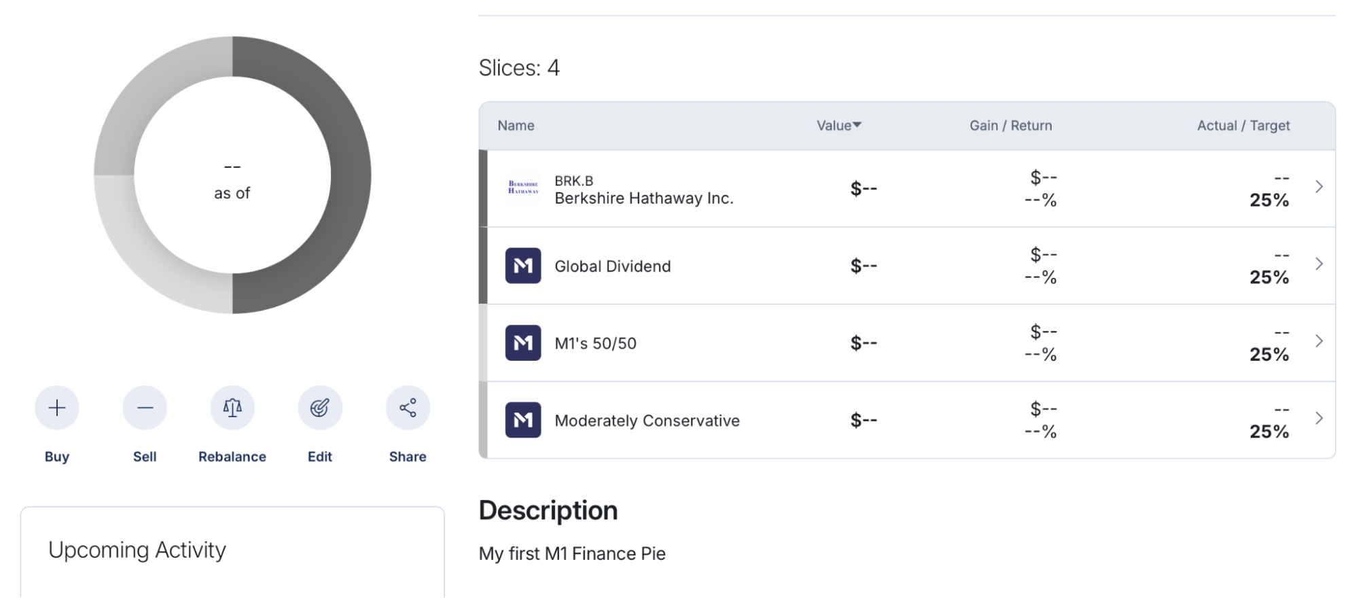
Task: Click the Edit target icon
Action: tap(320, 408)
